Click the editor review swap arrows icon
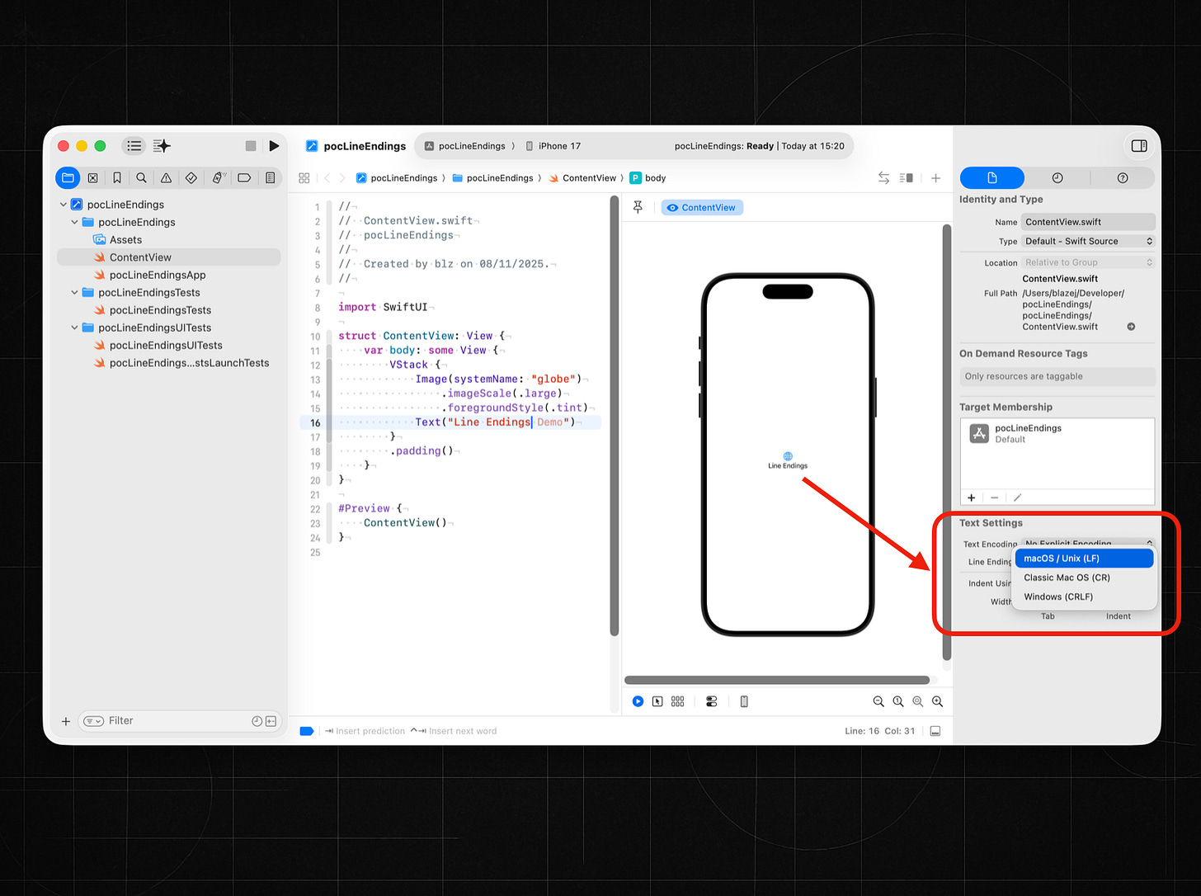 (883, 178)
